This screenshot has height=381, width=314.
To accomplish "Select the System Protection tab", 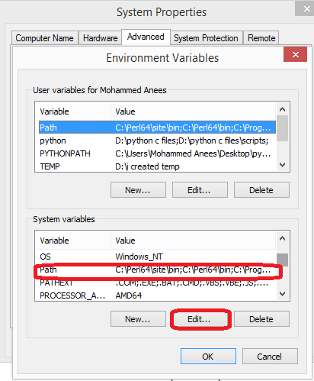I will pyautogui.click(x=206, y=38).
